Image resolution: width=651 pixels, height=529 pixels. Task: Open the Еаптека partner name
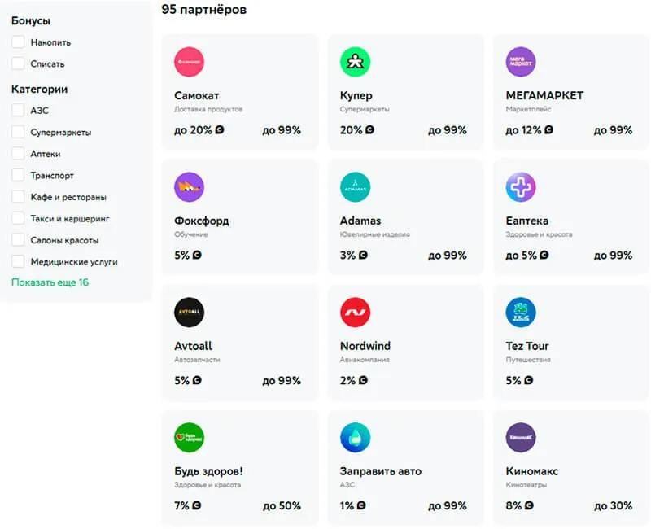526,221
